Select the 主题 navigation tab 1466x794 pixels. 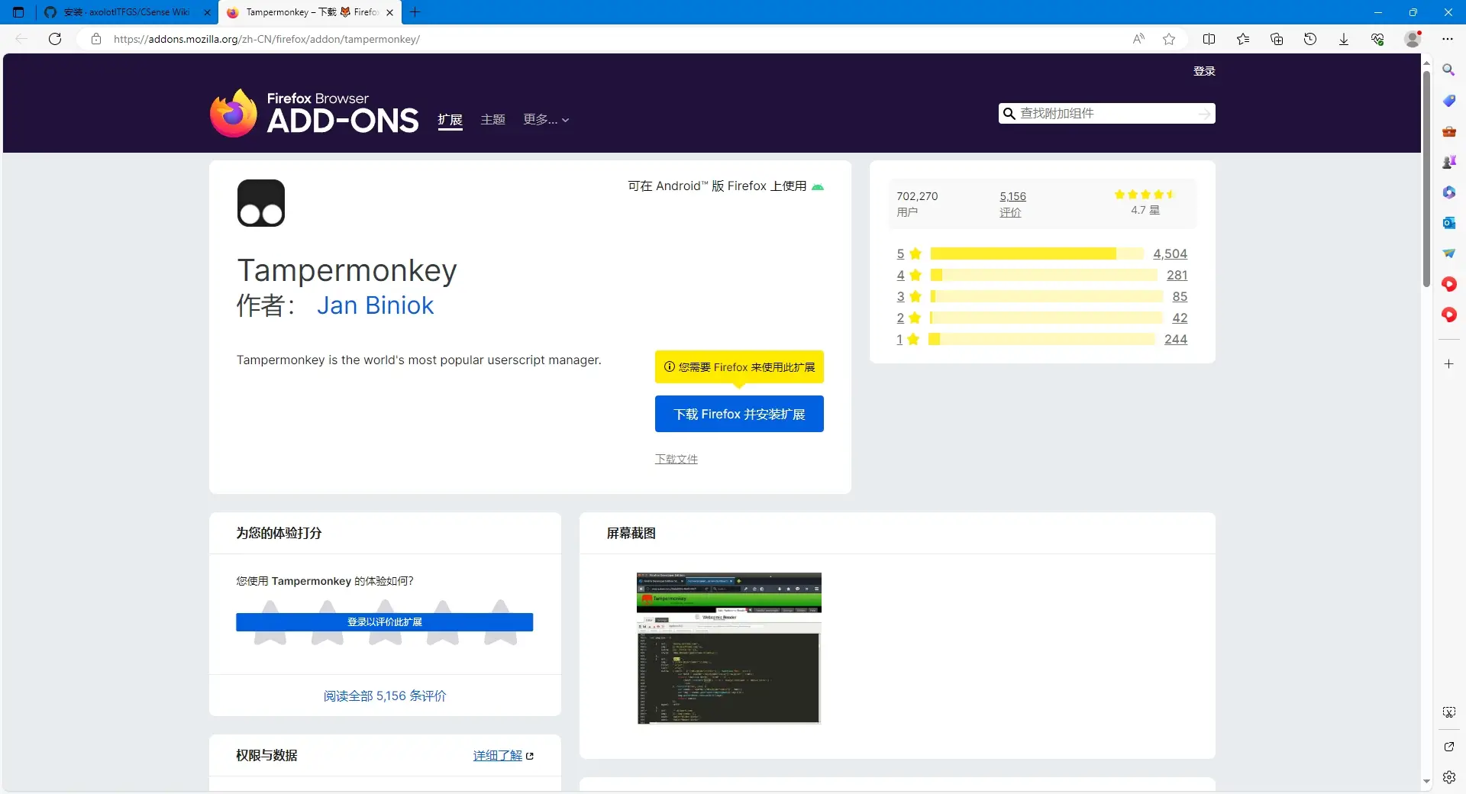493,120
